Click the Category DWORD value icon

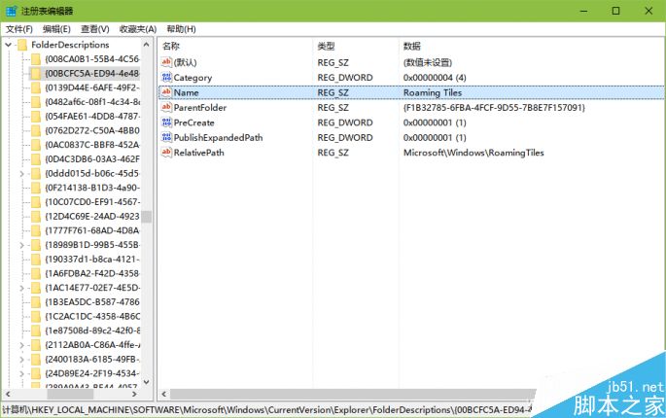166,77
